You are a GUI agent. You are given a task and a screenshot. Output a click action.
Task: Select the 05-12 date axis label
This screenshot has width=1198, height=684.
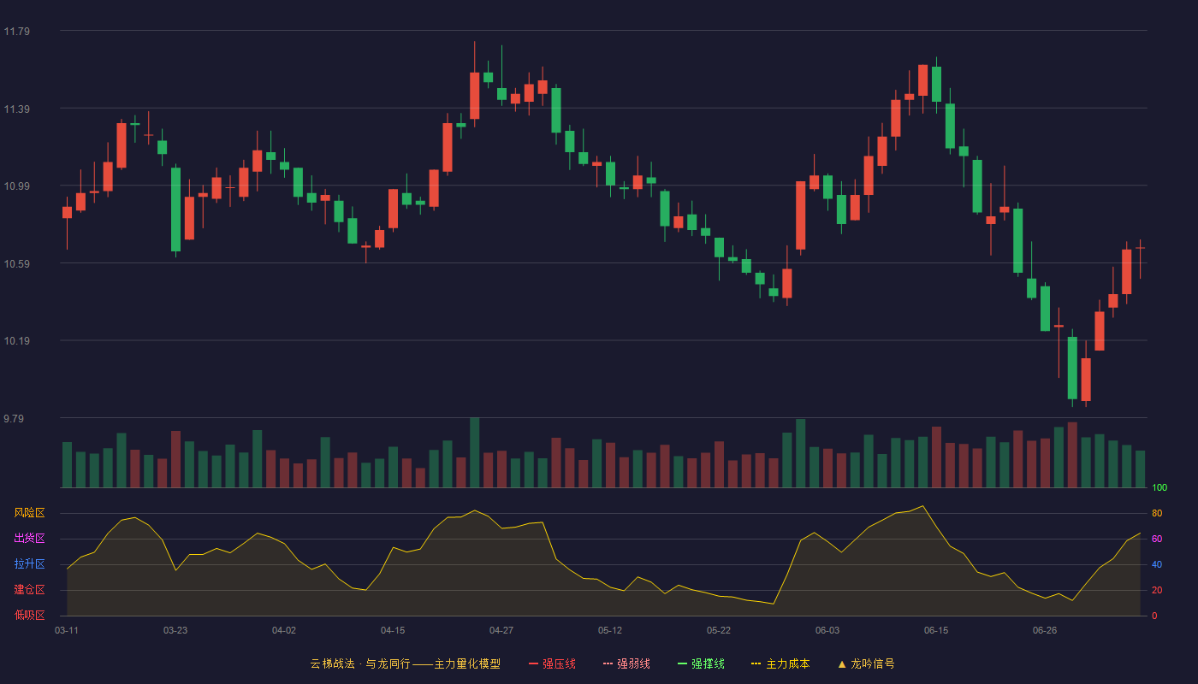(x=610, y=630)
